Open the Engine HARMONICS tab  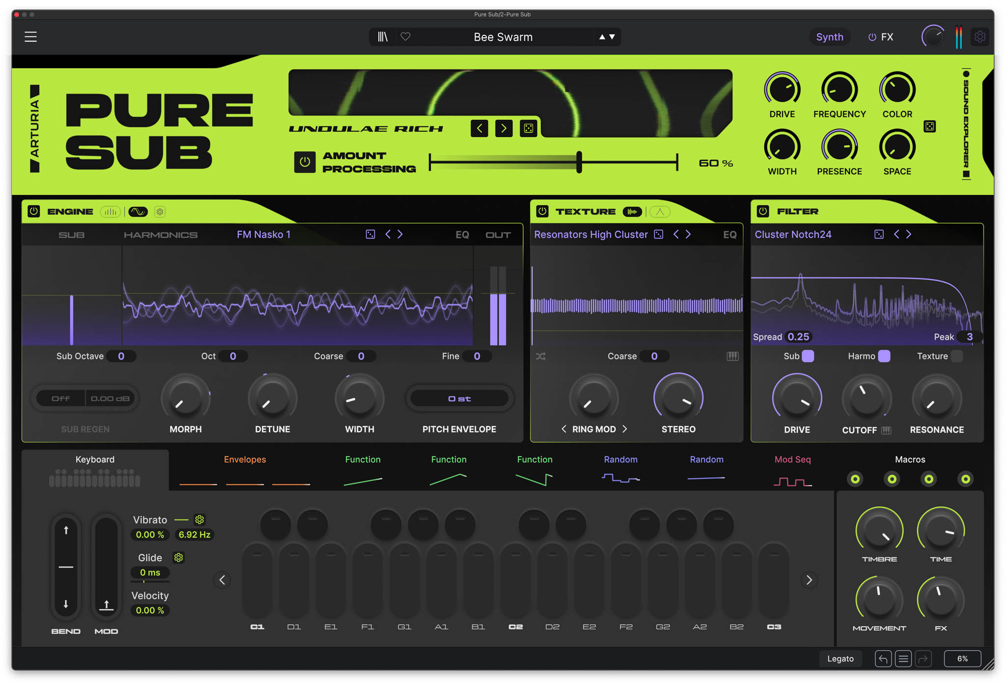pyautogui.click(x=161, y=235)
